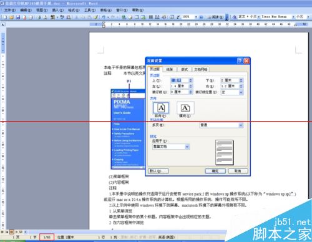Image resolution: width=312 pixels, height=242 pixels.
Task: Click the top margin 上 field
Action: tap(179, 80)
